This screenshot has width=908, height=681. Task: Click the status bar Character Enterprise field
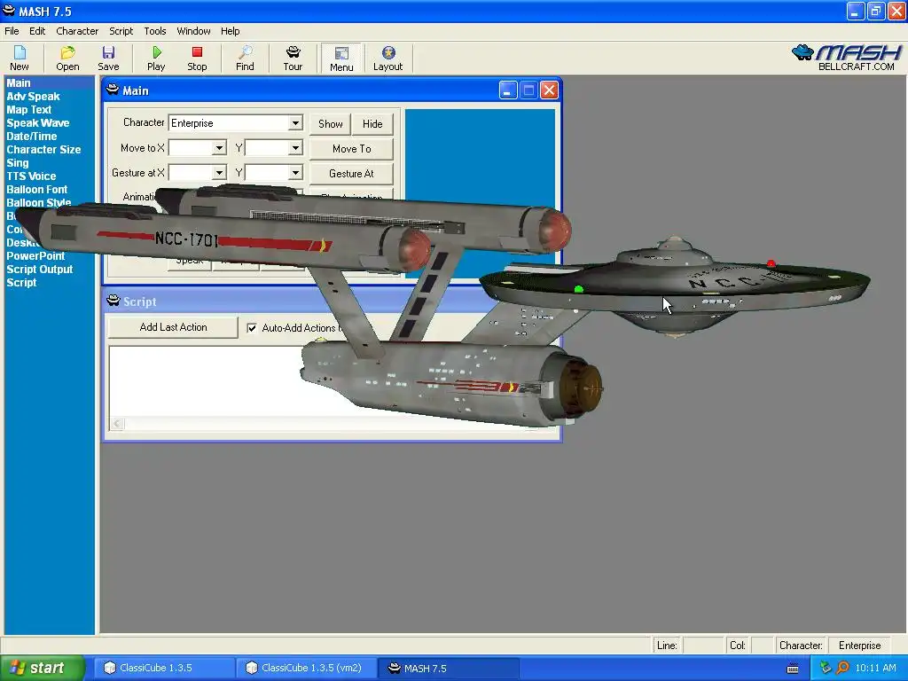859,646
